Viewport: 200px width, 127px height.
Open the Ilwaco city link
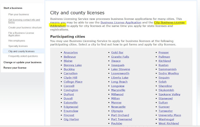point(116,61)
